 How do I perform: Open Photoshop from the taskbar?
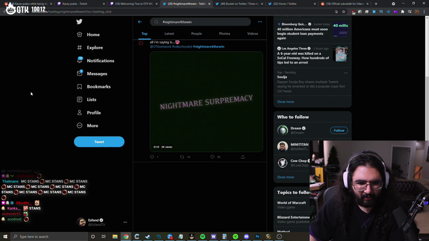click(257, 236)
